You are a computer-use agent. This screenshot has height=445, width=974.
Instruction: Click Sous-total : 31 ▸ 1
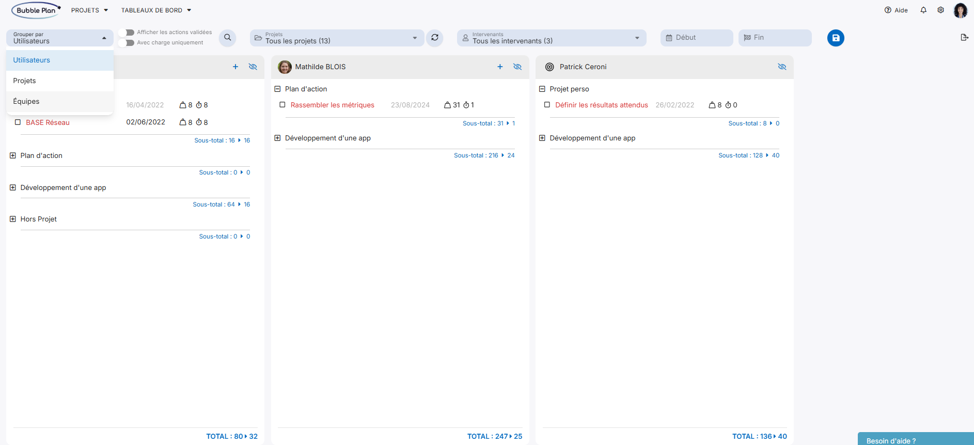pos(489,123)
